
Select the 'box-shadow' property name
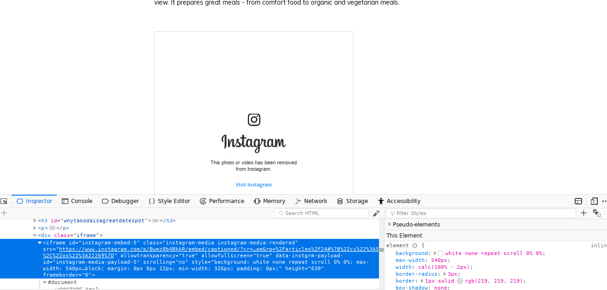click(413, 288)
